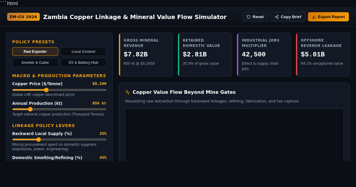Screen dimensions: 356x187
Task: Click the Gross Mineral Revenue card
Action: tap(146, 55)
